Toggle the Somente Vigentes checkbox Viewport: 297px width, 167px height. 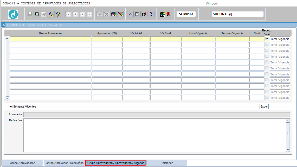(x=11, y=106)
